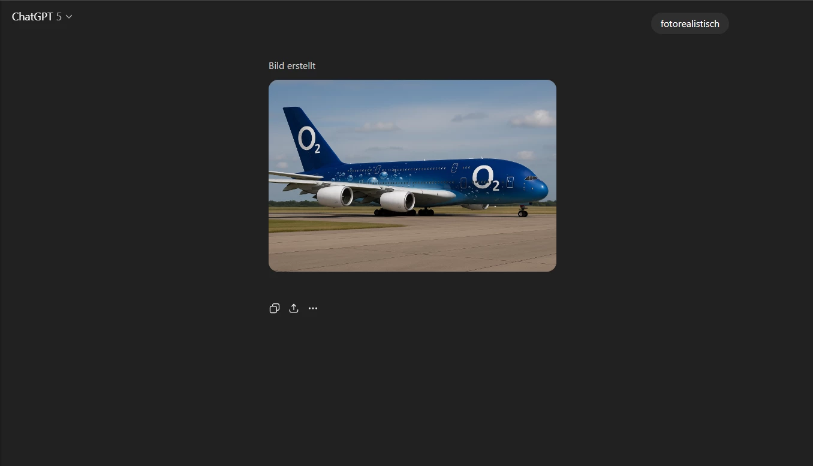Click the white cloud in image sky
Viewport: 813px width, 466px height.
532,119
